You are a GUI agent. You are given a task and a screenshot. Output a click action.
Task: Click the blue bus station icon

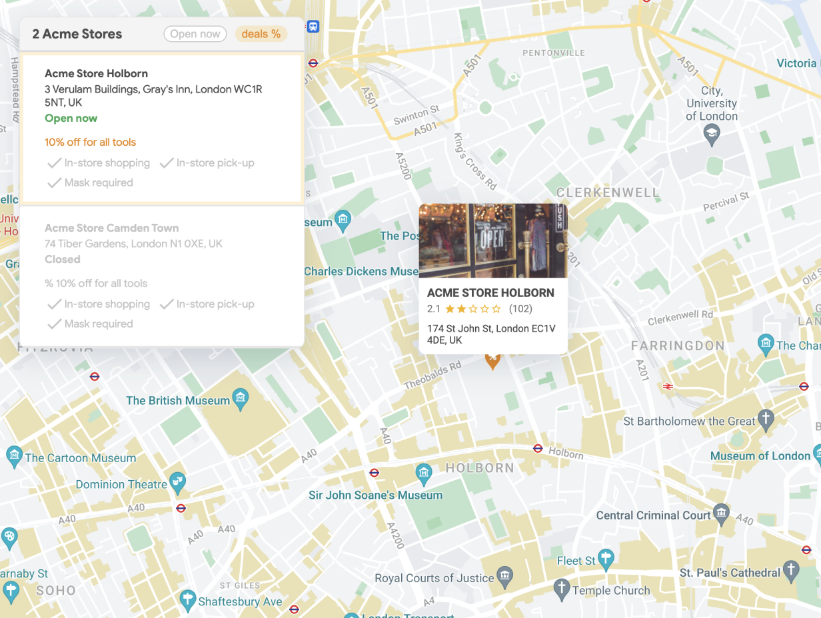click(x=313, y=27)
